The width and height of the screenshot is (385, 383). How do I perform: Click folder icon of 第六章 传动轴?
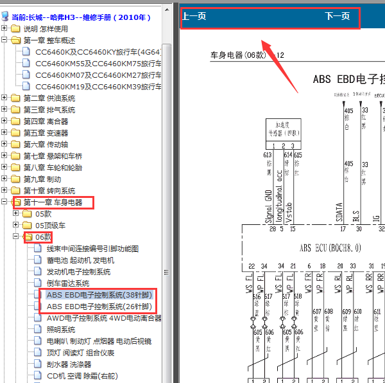pos(15,145)
